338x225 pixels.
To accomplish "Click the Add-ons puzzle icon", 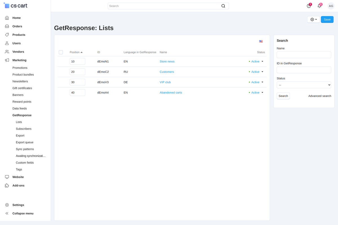I will [x=7, y=185].
